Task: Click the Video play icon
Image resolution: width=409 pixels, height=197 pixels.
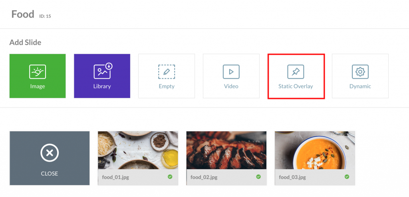Action: coord(231,72)
